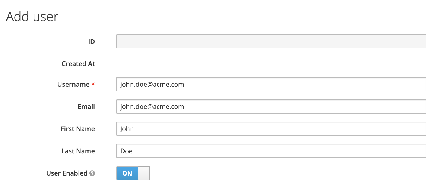Click the white knob of the User Enabled toggle
Screen dimensions: 443x188
(144, 173)
